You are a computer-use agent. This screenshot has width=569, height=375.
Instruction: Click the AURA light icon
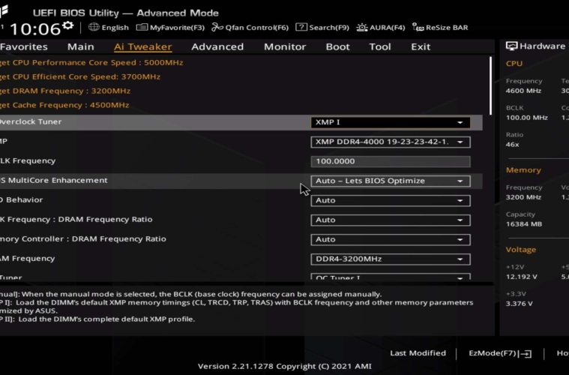pos(362,27)
